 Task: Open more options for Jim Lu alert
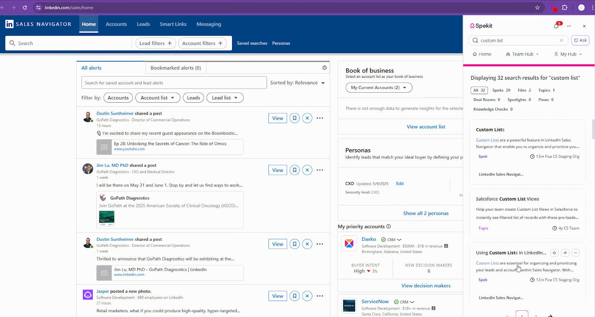tap(320, 170)
